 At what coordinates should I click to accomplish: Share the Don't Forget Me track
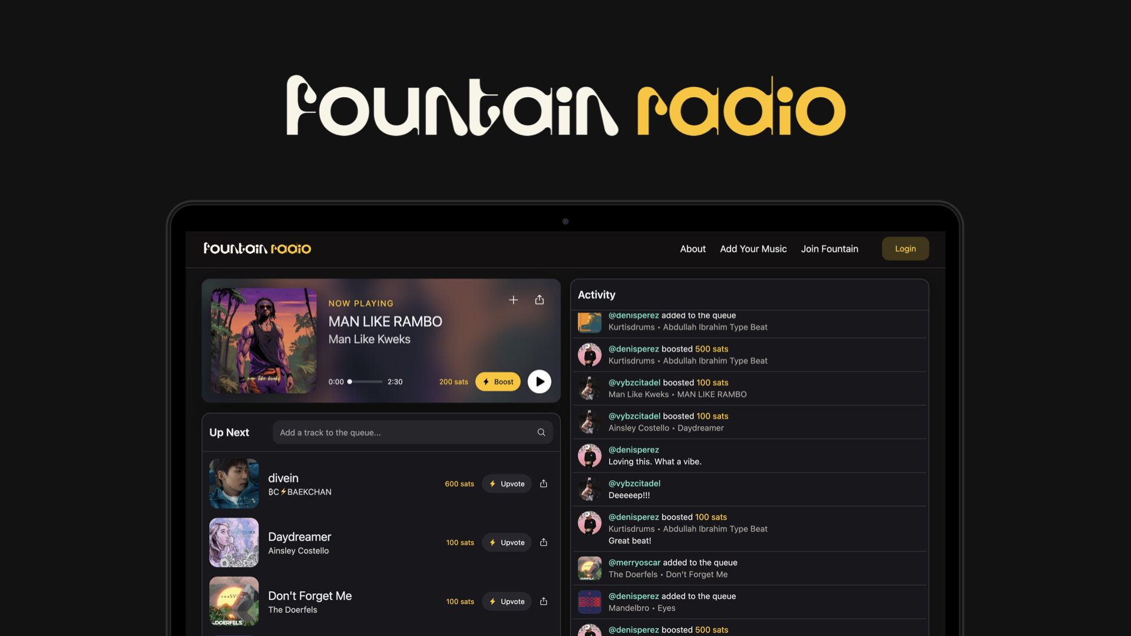point(543,601)
